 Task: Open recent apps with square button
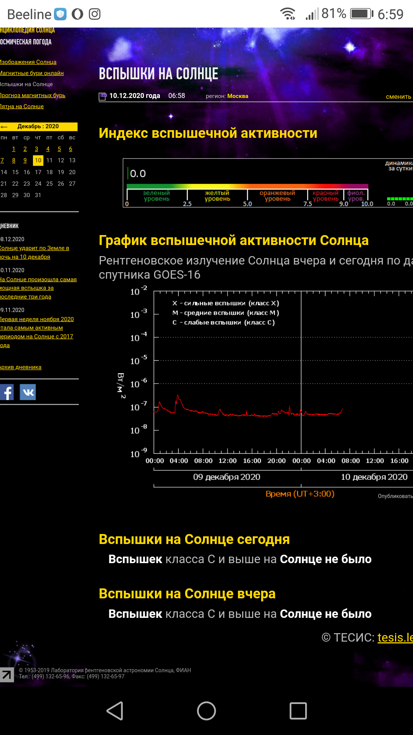coord(298,711)
